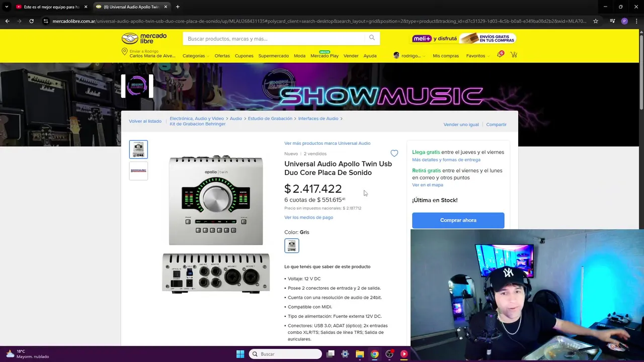Click the search magnifier icon in Mercado Libre
Viewport: 644px width, 362px height.
point(372,38)
